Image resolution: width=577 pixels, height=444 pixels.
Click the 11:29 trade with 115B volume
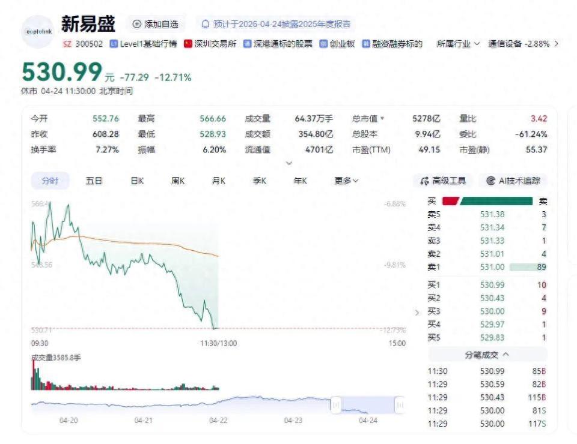click(x=487, y=397)
